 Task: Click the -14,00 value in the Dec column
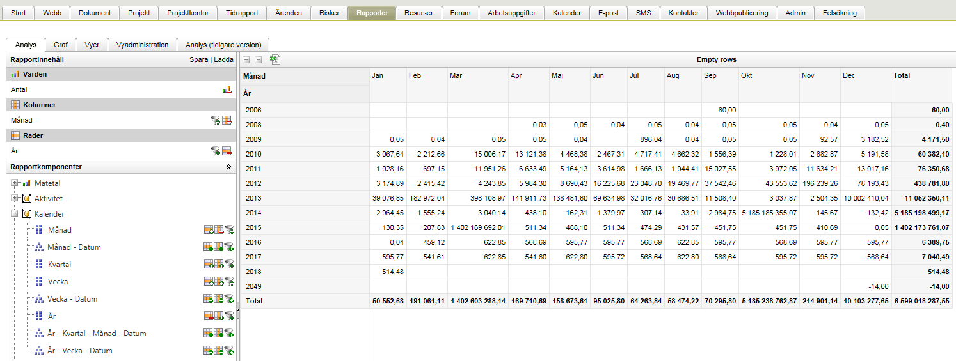click(x=877, y=286)
